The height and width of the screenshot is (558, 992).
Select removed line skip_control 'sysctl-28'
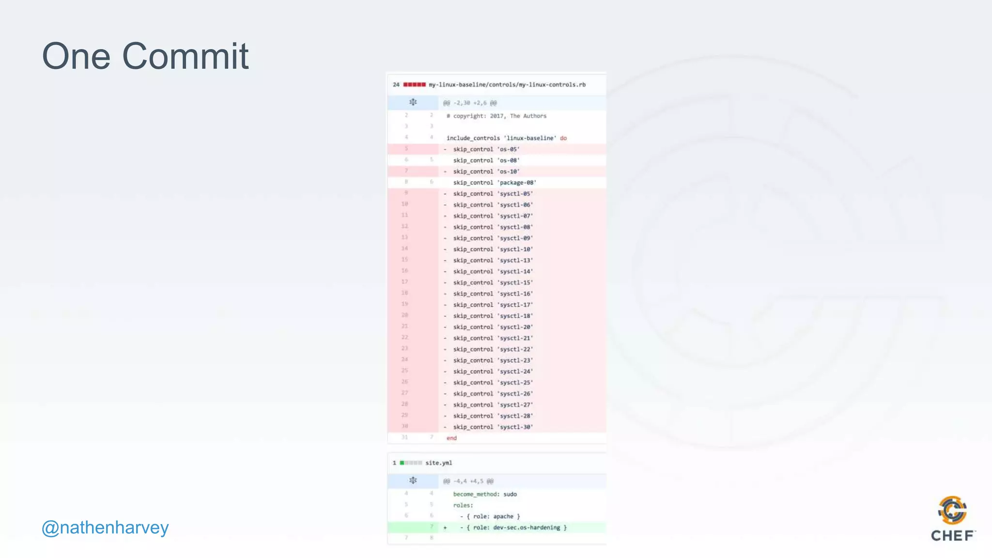[x=496, y=417]
